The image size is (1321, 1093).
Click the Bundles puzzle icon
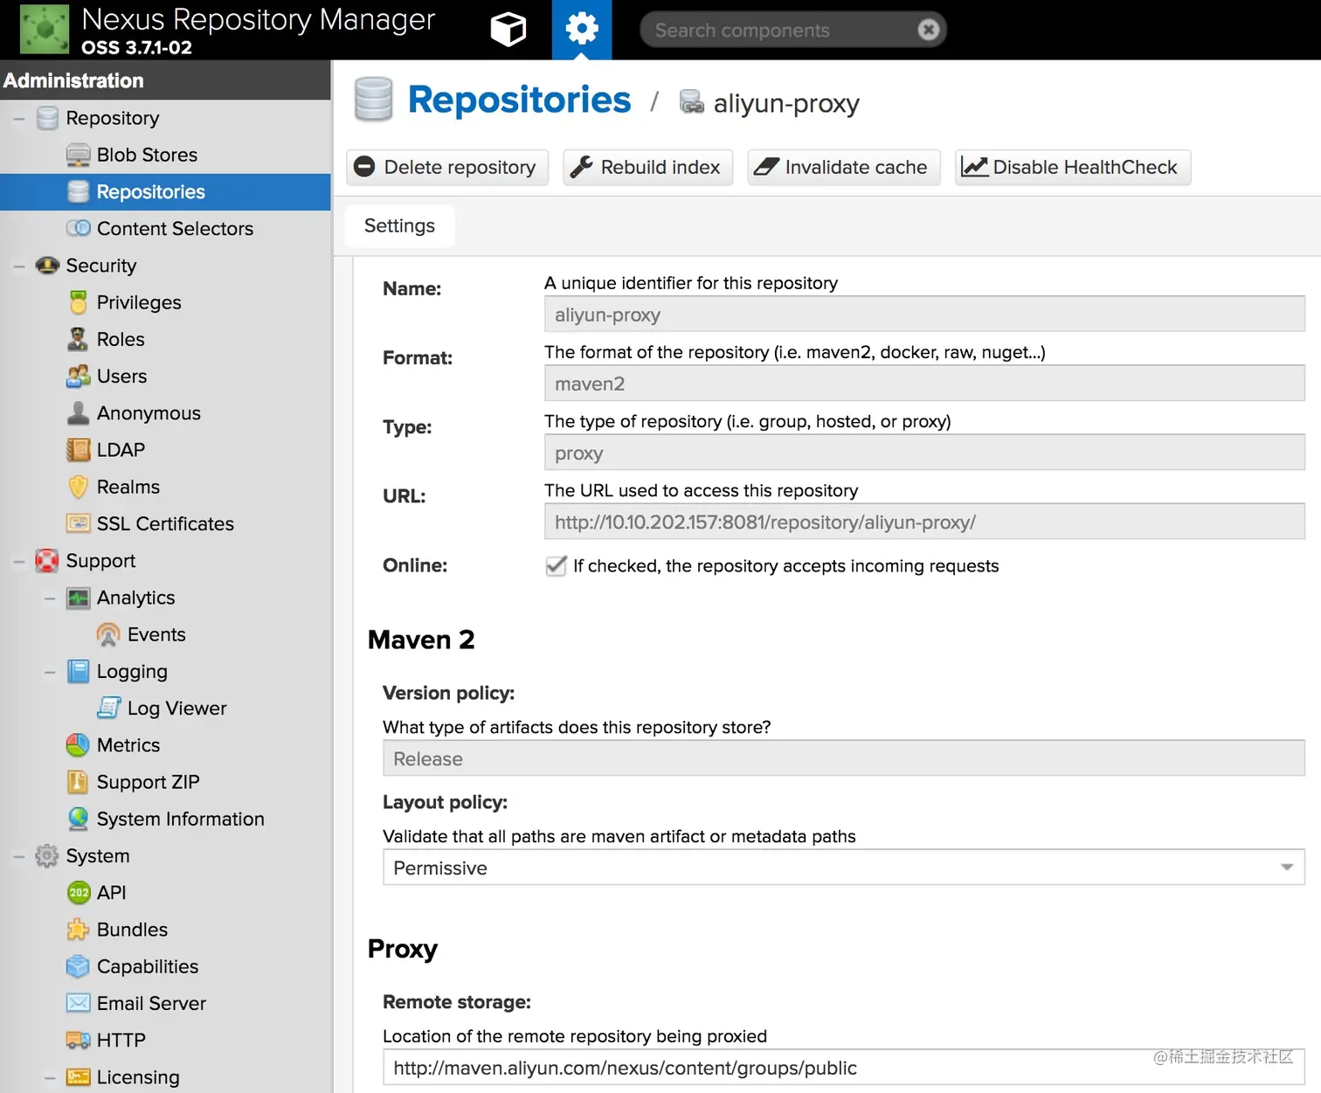click(78, 930)
